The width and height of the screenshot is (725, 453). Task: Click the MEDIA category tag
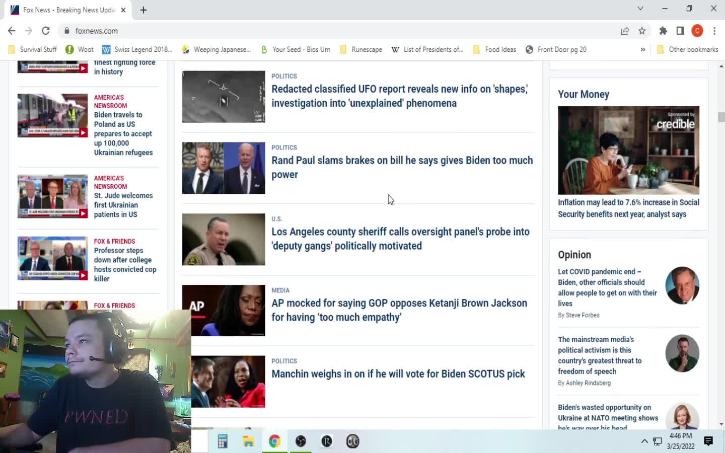[280, 290]
